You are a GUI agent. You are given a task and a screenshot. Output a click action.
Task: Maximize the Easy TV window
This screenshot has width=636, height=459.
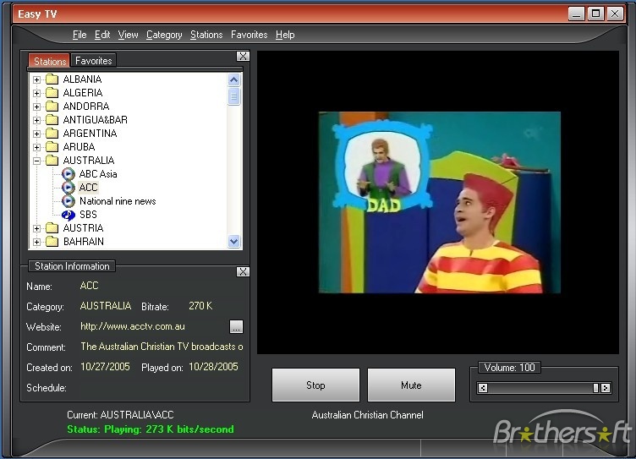click(x=595, y=14)
